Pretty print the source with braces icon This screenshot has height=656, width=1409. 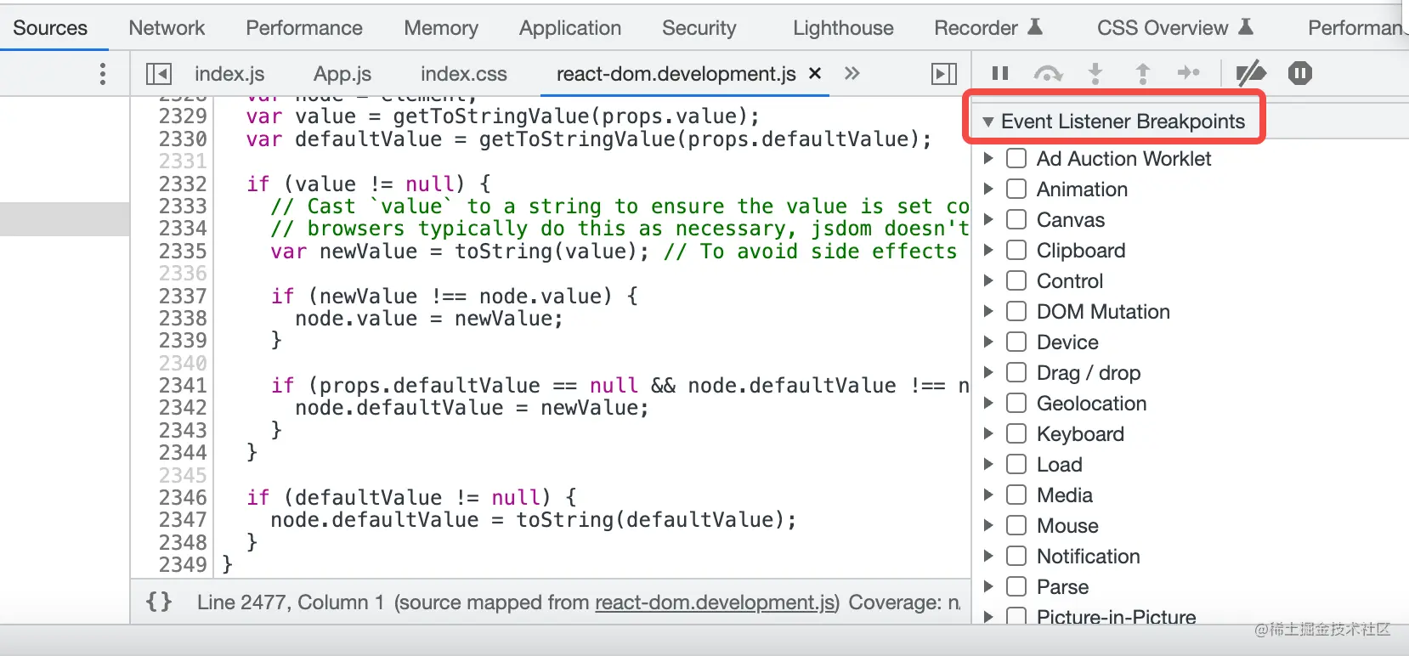[159, 602]
